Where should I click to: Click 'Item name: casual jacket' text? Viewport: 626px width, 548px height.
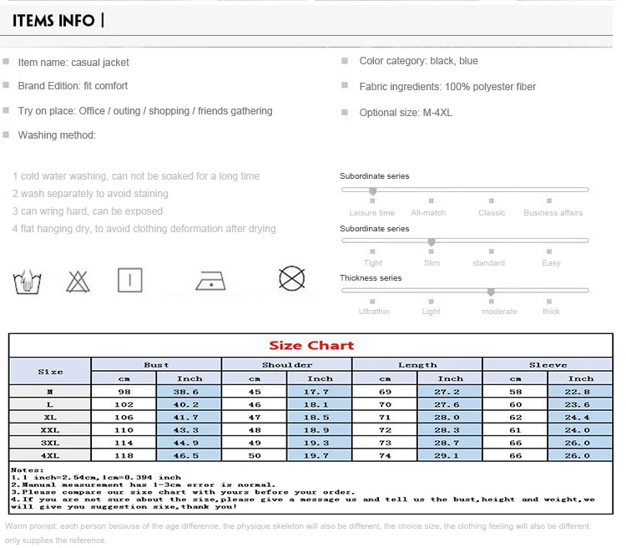coord(73,63)
